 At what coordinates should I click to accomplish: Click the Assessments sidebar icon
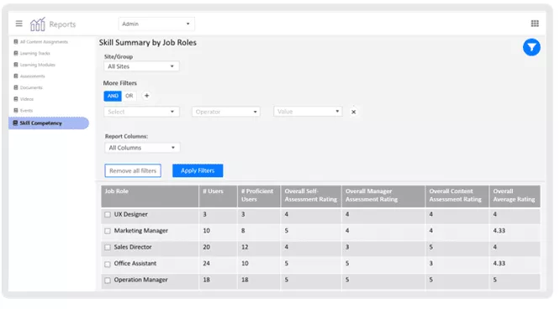point(16,76)
